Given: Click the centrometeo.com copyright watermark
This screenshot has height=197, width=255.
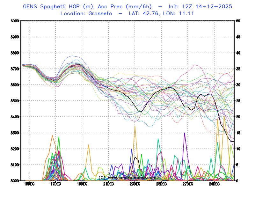Looking at the screenshot, I should [127, 178].
